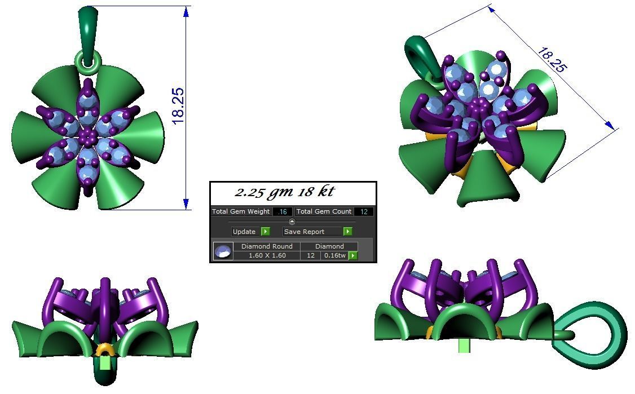Click the vertical 18.25 dimension label
The image size is (635, 394).
click(x=178, y=106)
